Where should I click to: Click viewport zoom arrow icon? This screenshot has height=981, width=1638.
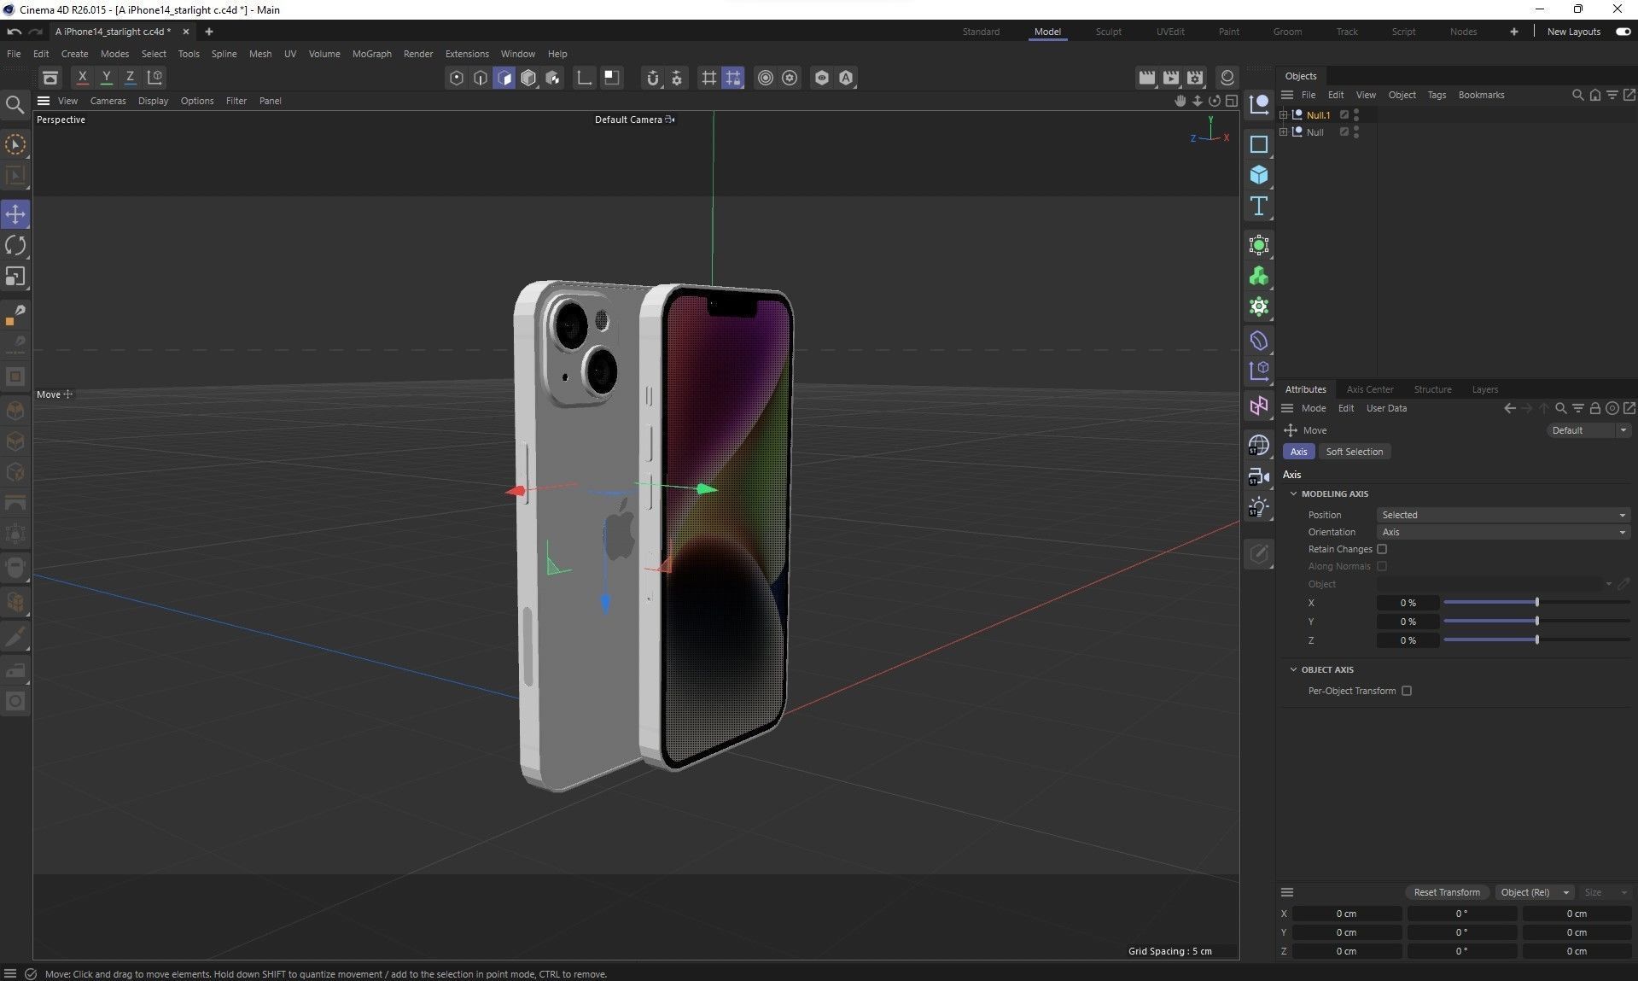(1198, 101)
